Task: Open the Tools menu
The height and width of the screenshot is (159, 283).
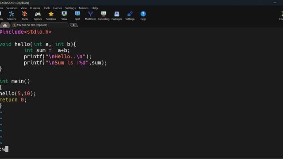Action: pos(46,8)
